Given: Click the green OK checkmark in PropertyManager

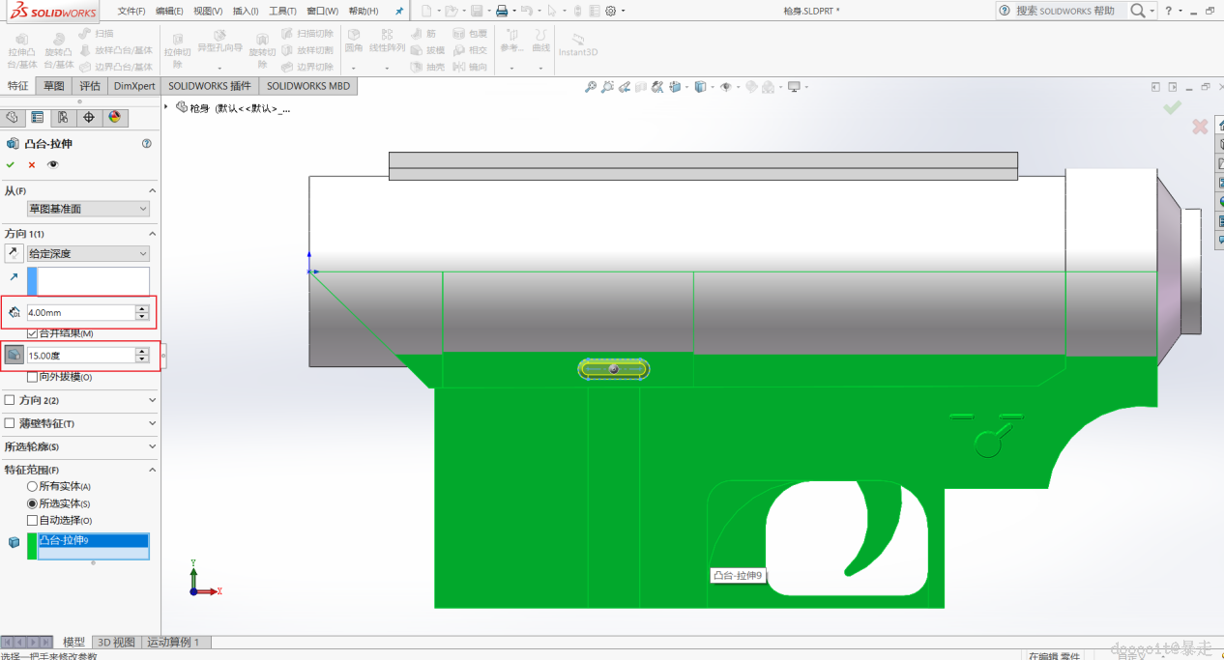Looking at the screenshot, I should [11, 164].
